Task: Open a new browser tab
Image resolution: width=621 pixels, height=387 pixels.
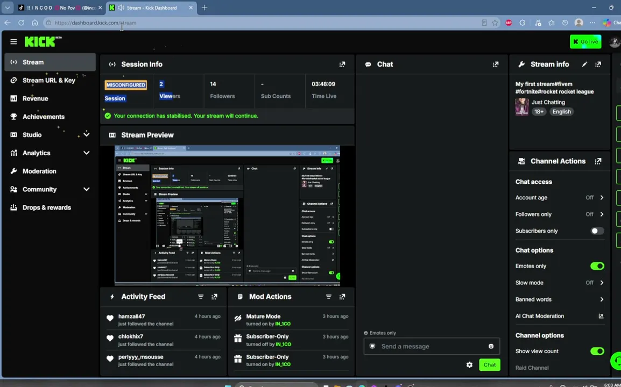Action: [x=204, y=8]
